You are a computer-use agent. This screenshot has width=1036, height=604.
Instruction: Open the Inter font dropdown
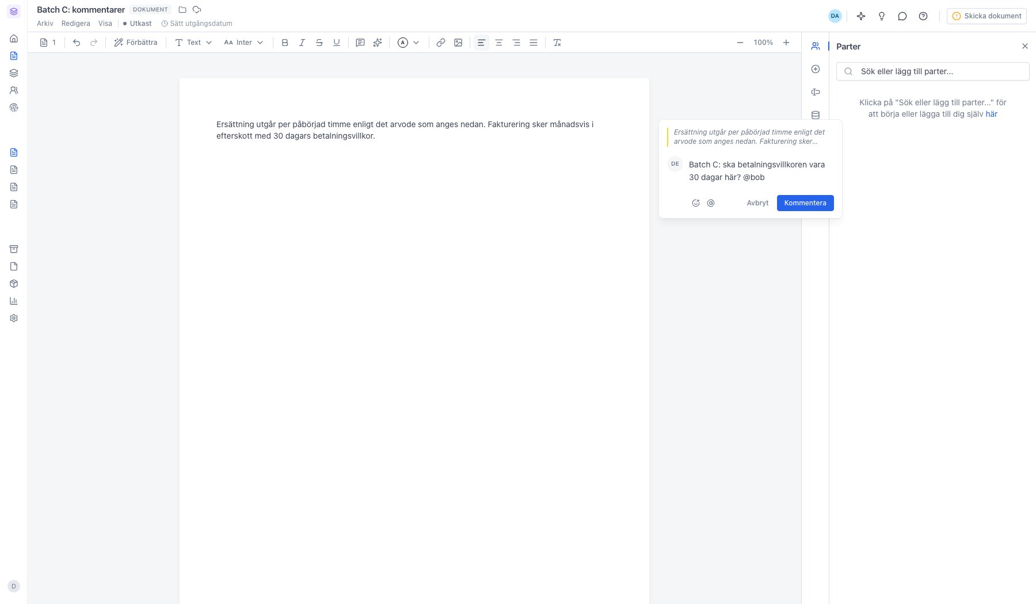coord(244,43)
